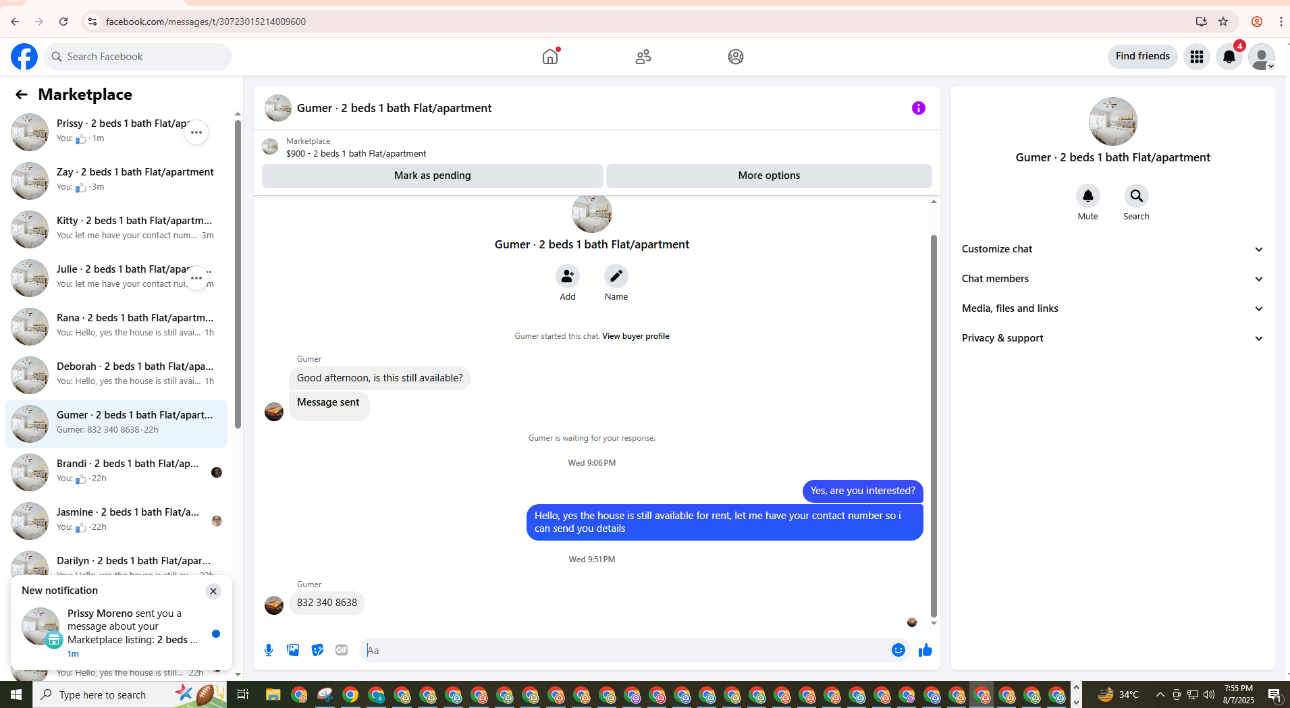Open the Rana conversation
The height and width of the screenshot is (708, 1290).
coord(116,327)
